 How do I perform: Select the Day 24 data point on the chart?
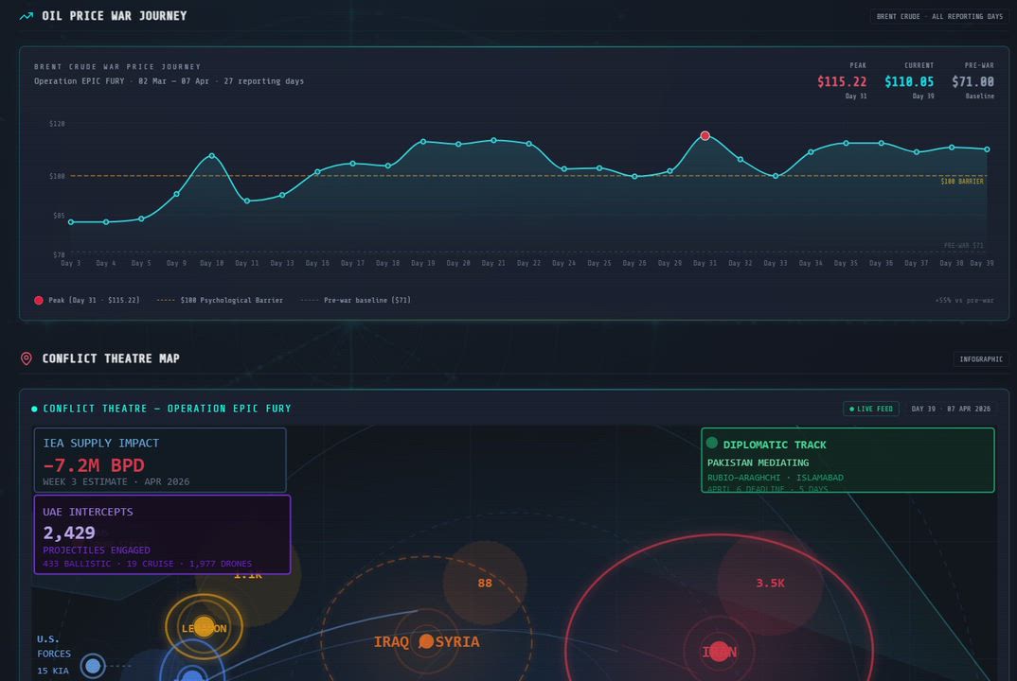coord(564,169)
